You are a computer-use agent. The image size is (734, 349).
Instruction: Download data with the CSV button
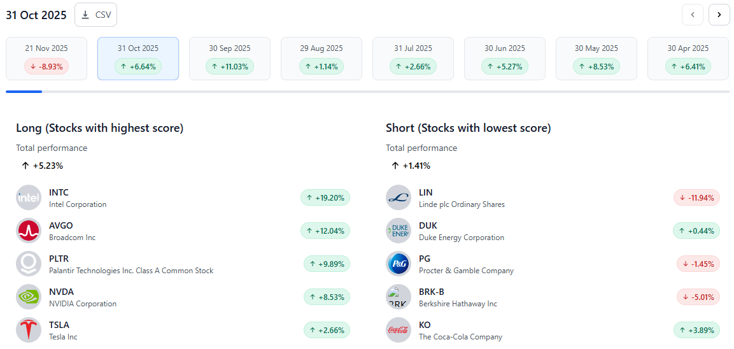point(95,15)
